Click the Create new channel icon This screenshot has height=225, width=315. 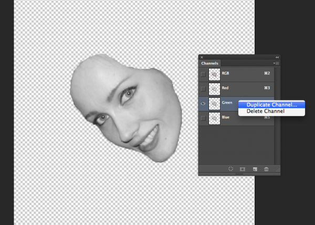point(255,169)
